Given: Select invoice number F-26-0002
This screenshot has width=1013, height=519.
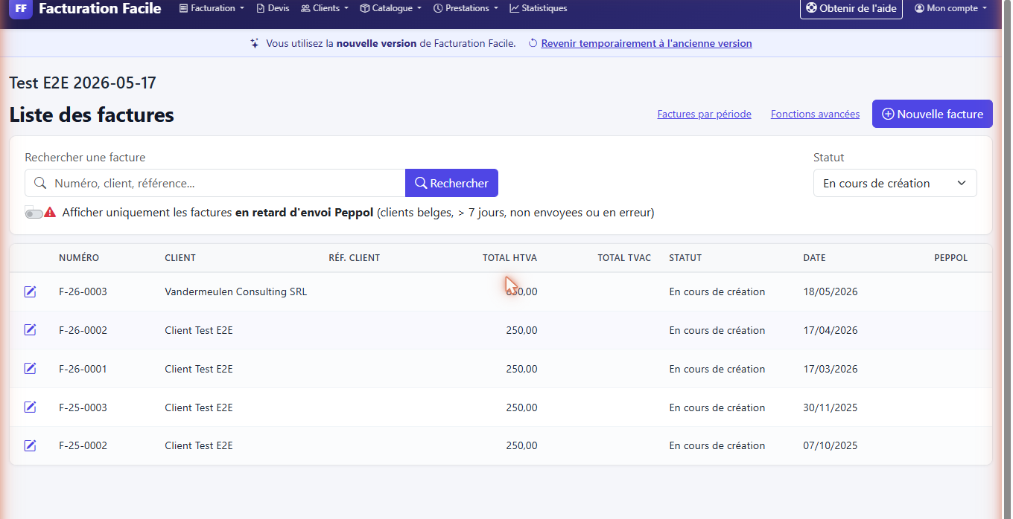Looking at the screenshot, I should (83, 330).
